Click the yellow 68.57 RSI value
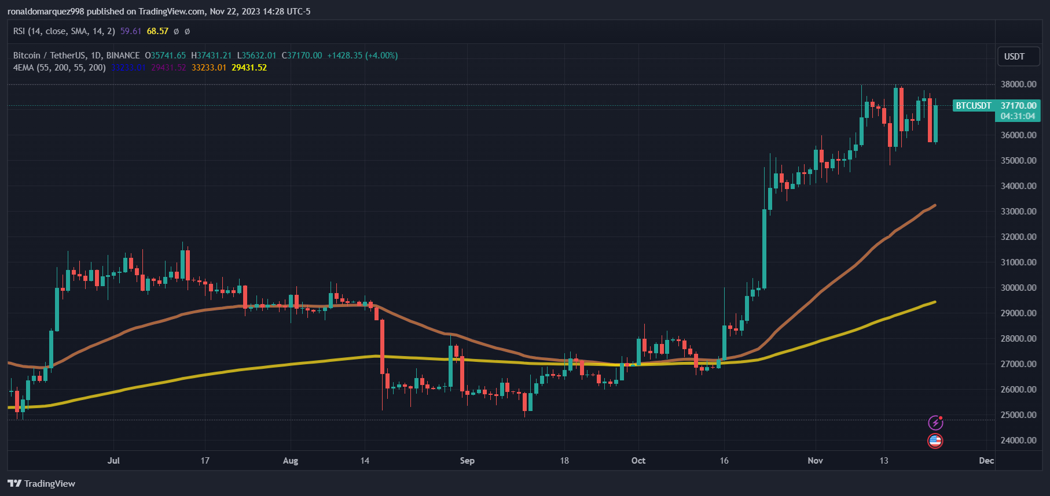This screenshot has width=1050, height=496. (x=157, y=31)
